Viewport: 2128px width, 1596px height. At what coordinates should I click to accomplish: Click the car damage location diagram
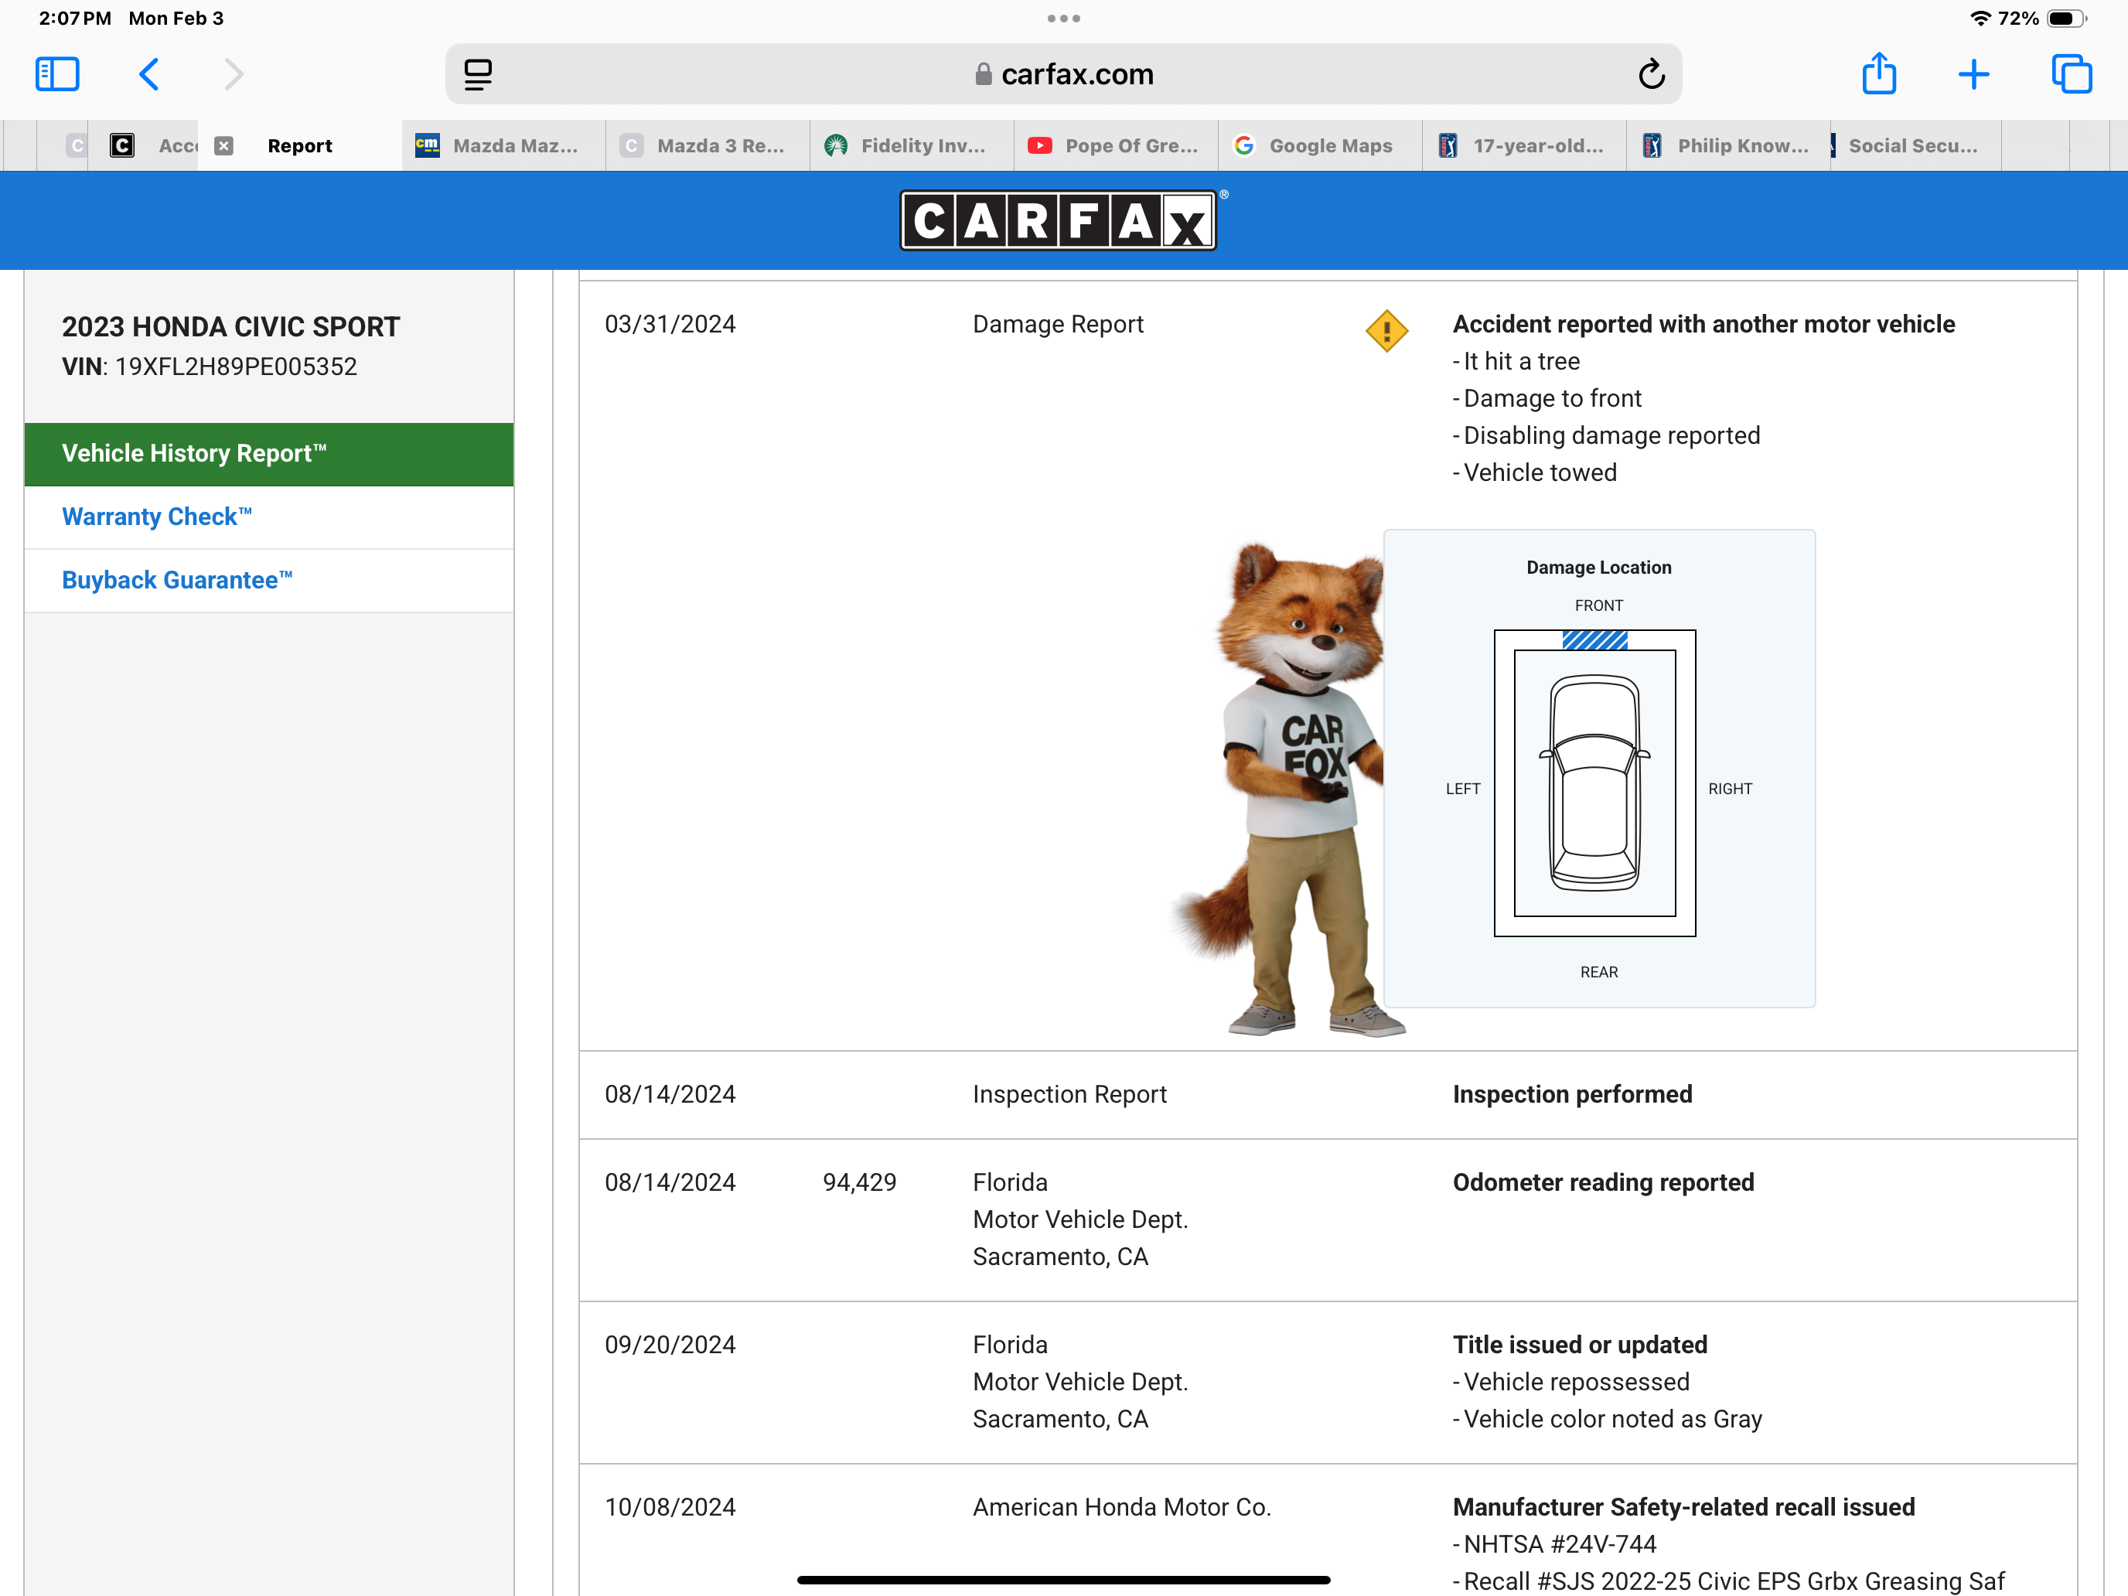[x=1594, y=783]
